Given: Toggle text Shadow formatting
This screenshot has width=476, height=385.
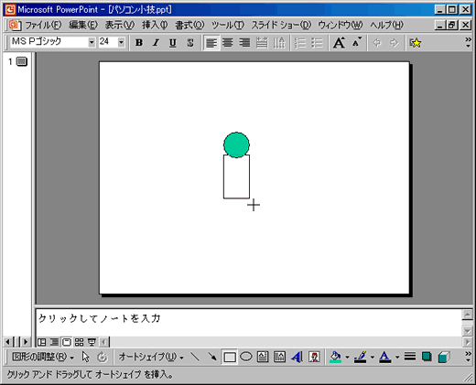Looking at the screenshot, I should (189, 43).
